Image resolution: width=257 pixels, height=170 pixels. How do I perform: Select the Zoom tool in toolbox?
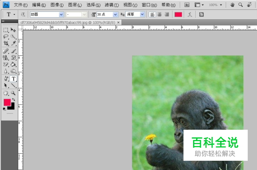[13, 93]
